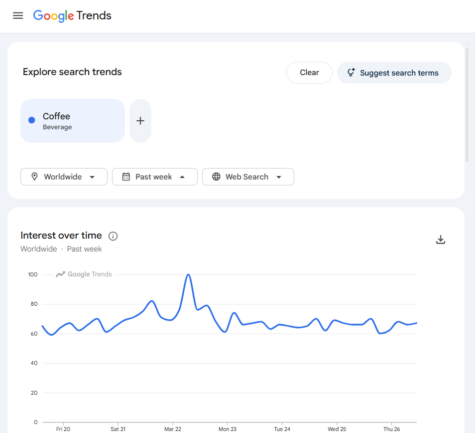This screenshot has height=433, width=475.
Task: Open the info tooltip beside Interest over time
Action: 113,236
